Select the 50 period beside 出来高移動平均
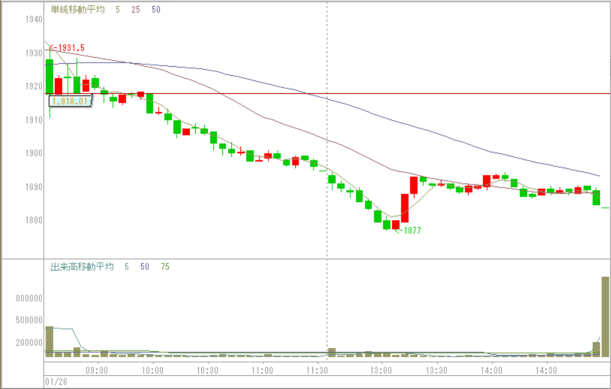This screenshot has height=389, width=611. (x=145, y=266)
